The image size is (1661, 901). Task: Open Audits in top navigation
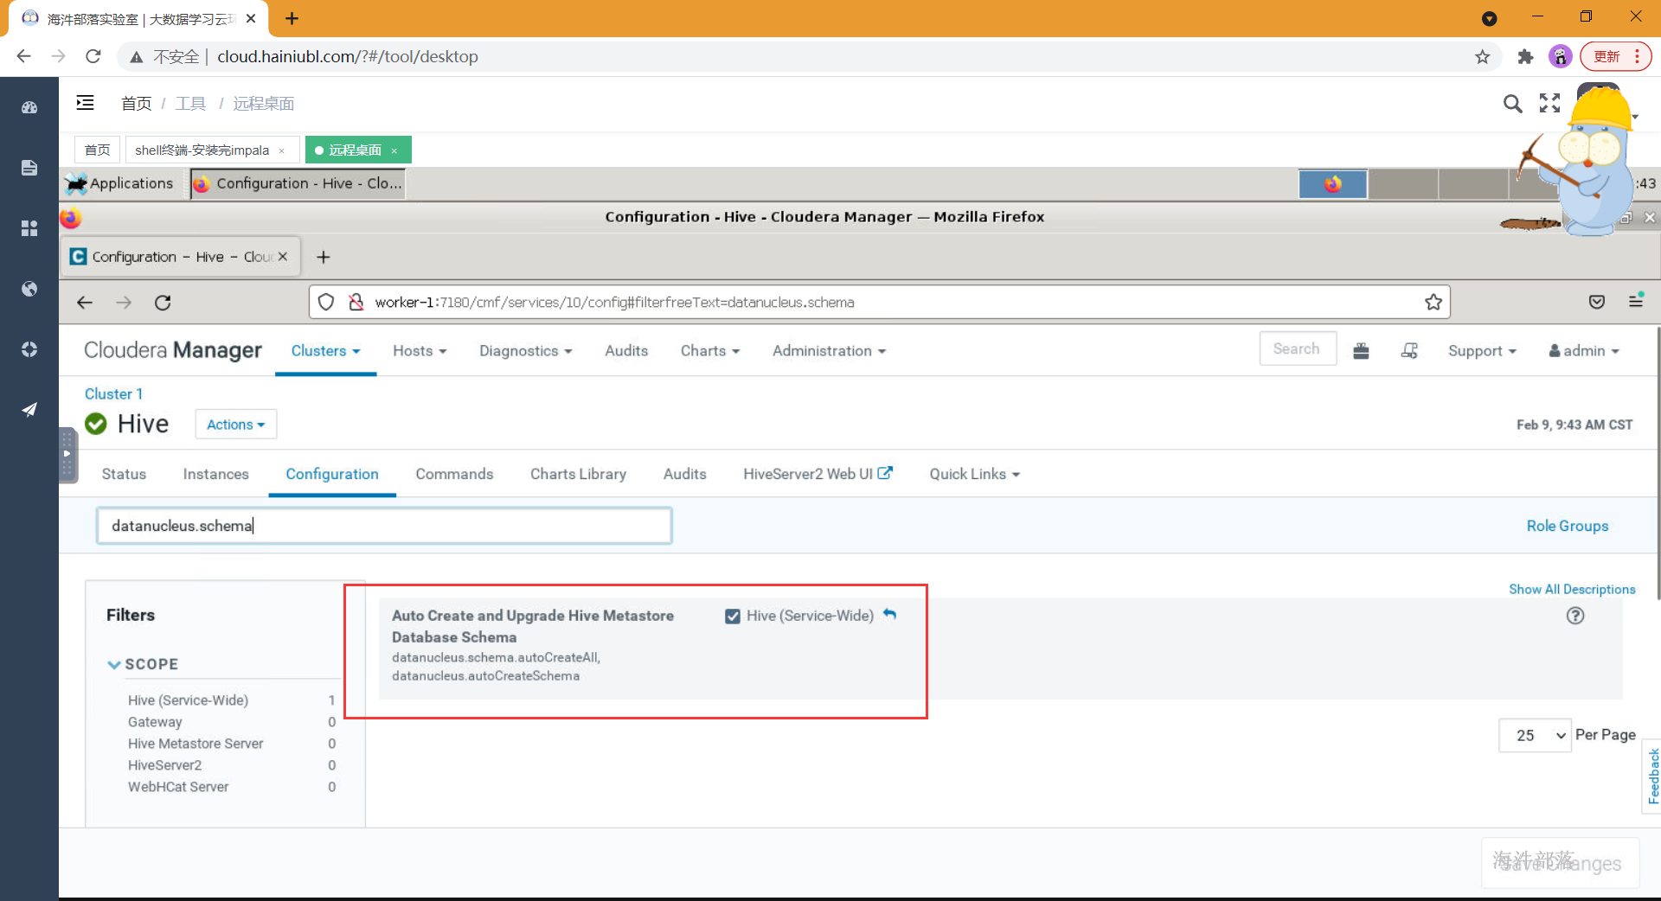[x=626, y=350]
